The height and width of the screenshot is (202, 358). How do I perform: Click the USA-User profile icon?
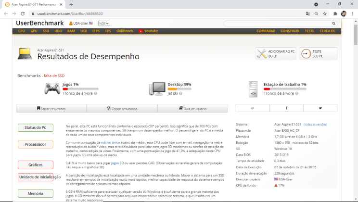71,23
